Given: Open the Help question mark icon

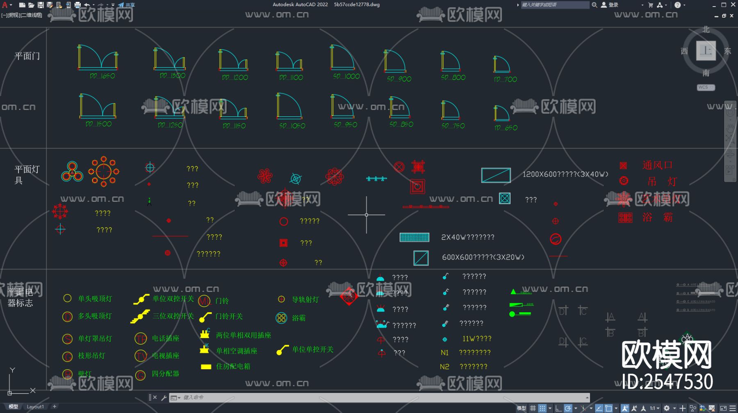Looking at the screenshot, I should pos(677,5).
